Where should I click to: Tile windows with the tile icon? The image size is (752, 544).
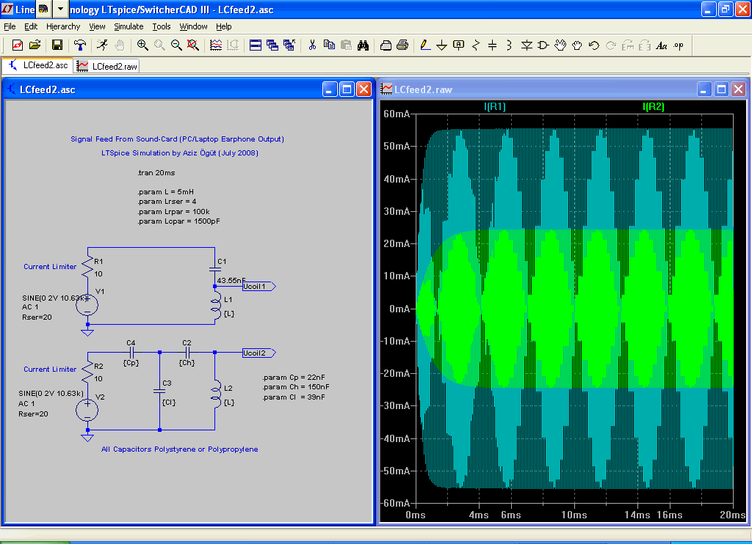coord(256,45)
